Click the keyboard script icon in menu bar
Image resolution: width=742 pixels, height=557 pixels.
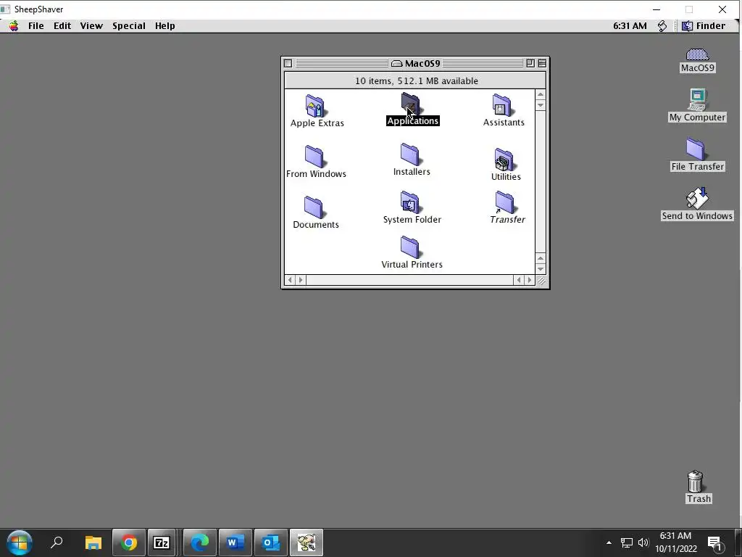pos(662,26)
